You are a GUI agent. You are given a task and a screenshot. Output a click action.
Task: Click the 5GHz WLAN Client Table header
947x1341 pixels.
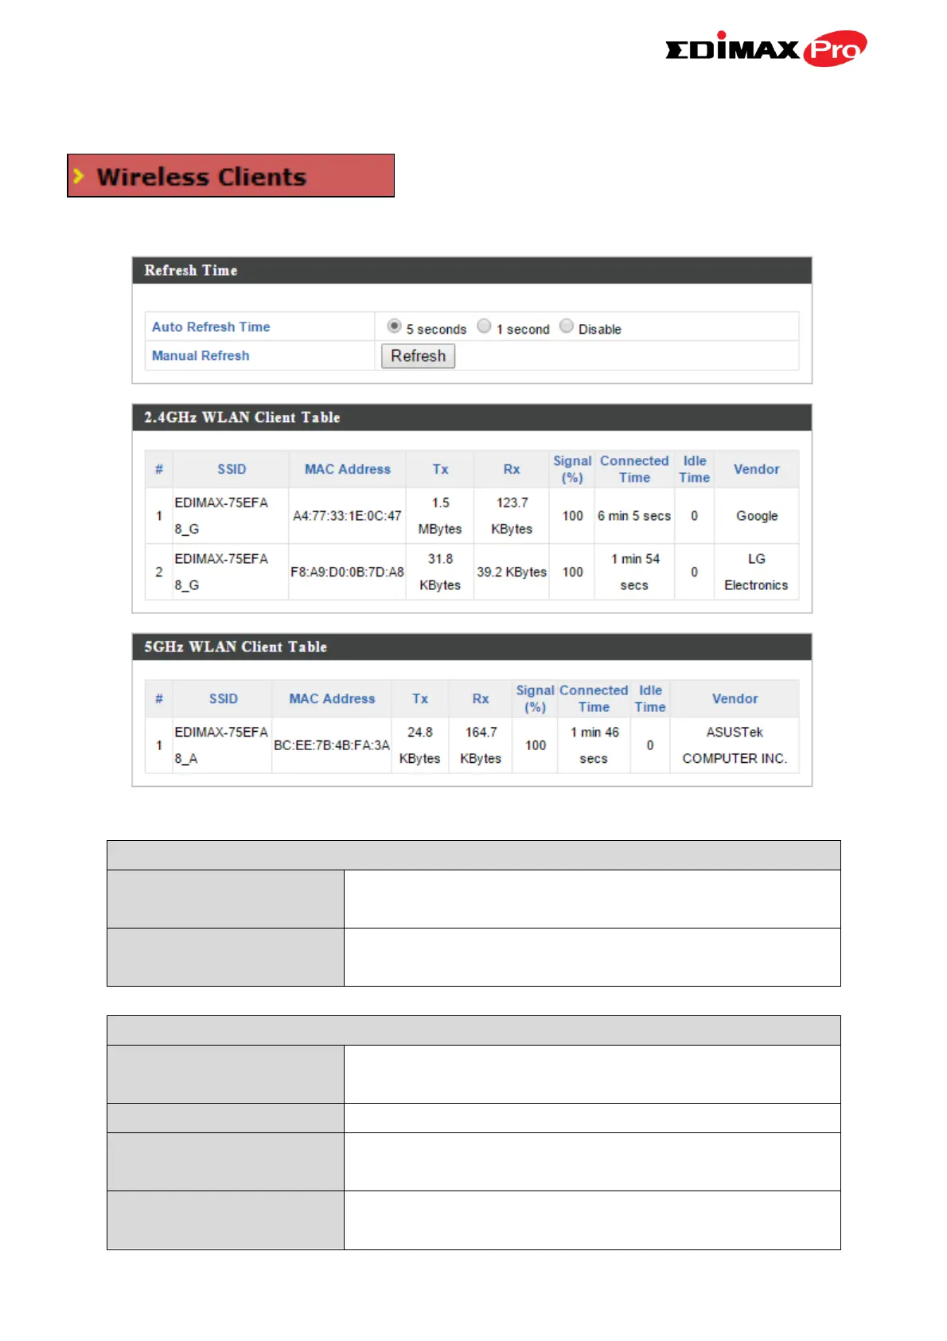pos(472,647)
